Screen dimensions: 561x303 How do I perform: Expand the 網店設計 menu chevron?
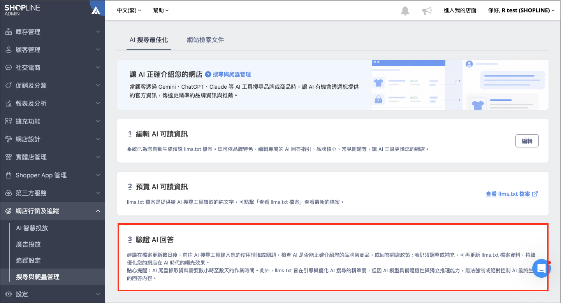coord(98,139)
